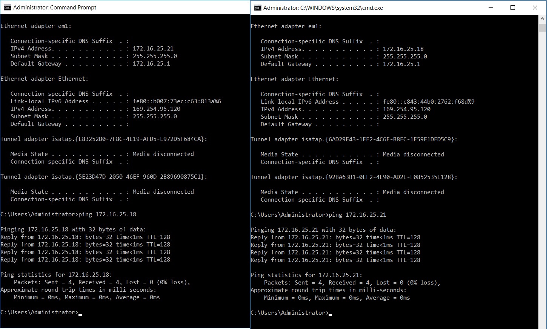Screen dimensions: 552x329
Task: Click 'Packets: Sent = 4' line in left window
Action: [102, 282]
